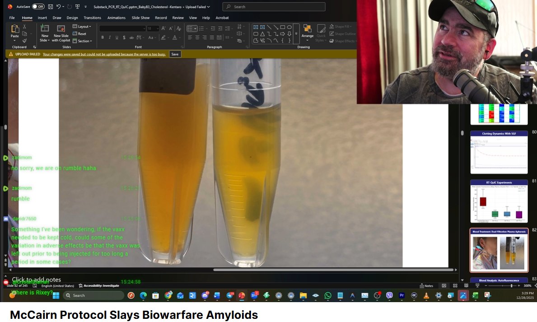Toggle the AutoSave switch
This screenshot has width=537, height=322.
coord(38,6)
